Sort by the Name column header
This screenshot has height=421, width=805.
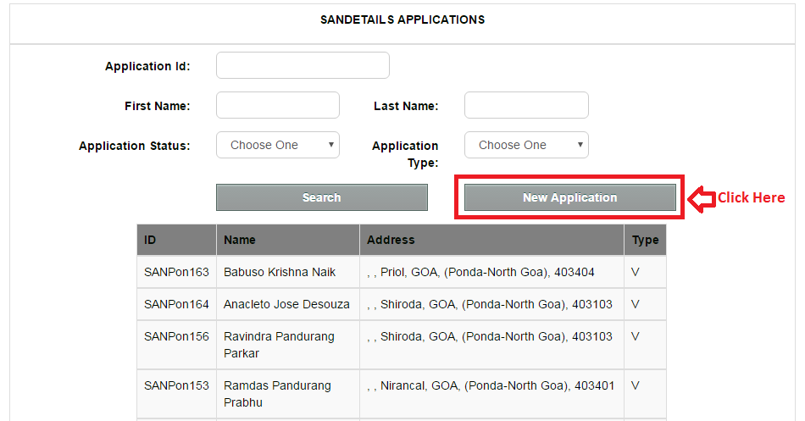coord(288,240)
